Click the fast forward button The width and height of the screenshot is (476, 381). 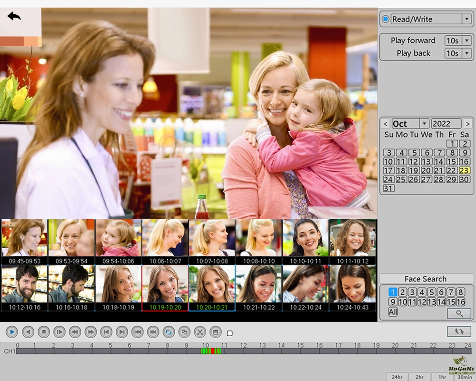[x=90, y=332]
